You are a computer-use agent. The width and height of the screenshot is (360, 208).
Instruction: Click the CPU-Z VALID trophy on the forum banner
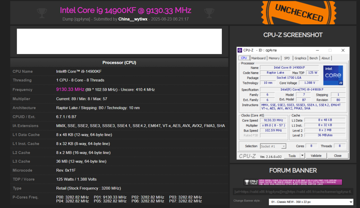tap(247, 182)
